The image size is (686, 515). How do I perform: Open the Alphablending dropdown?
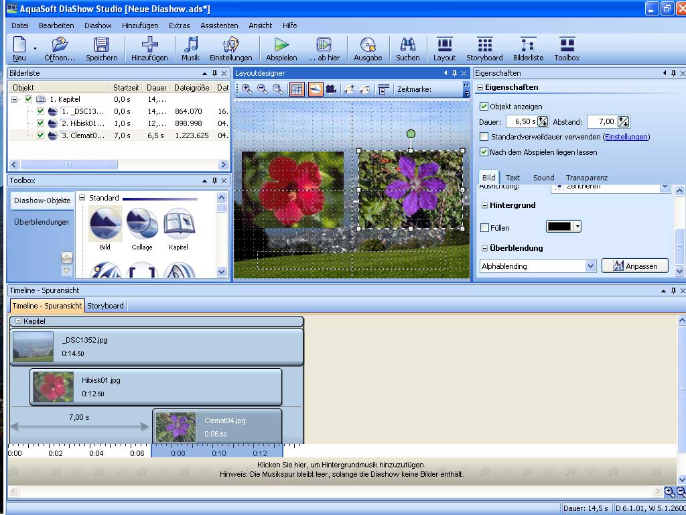590,266
